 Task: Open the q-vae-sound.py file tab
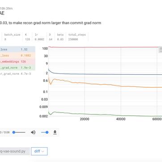(x=15, y=151)
